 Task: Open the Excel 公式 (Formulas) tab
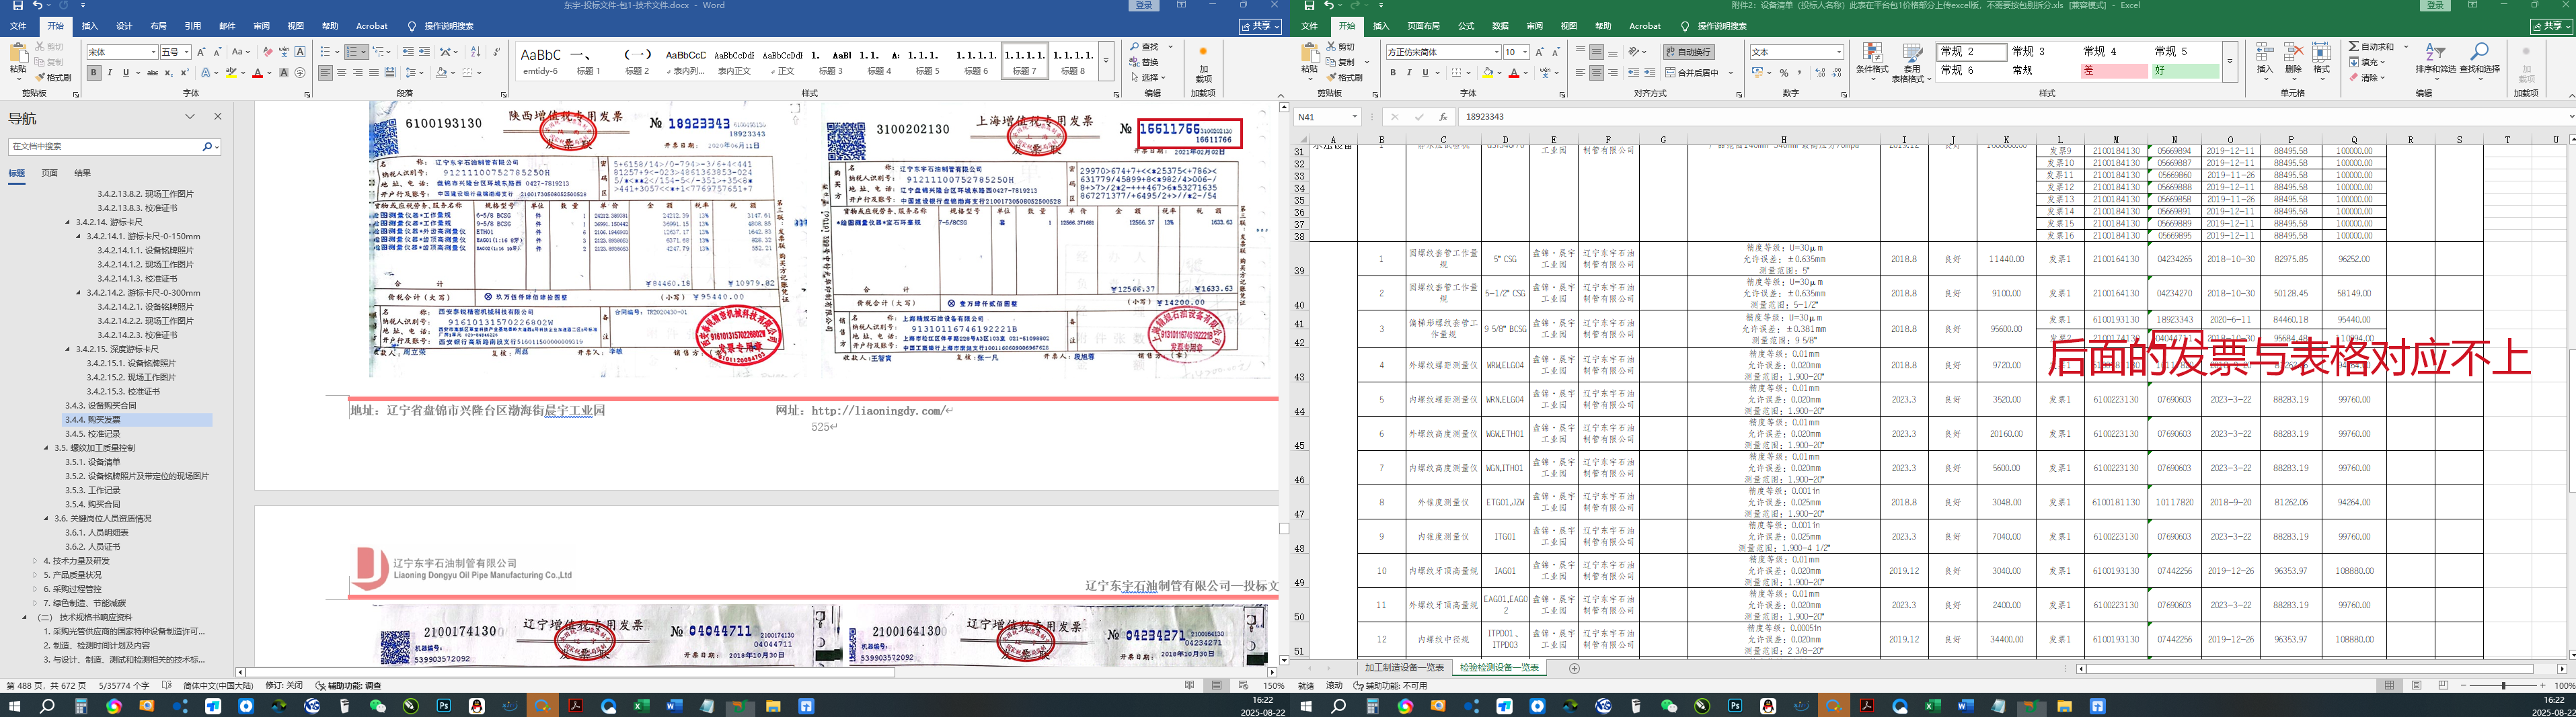coord(1466,26)
